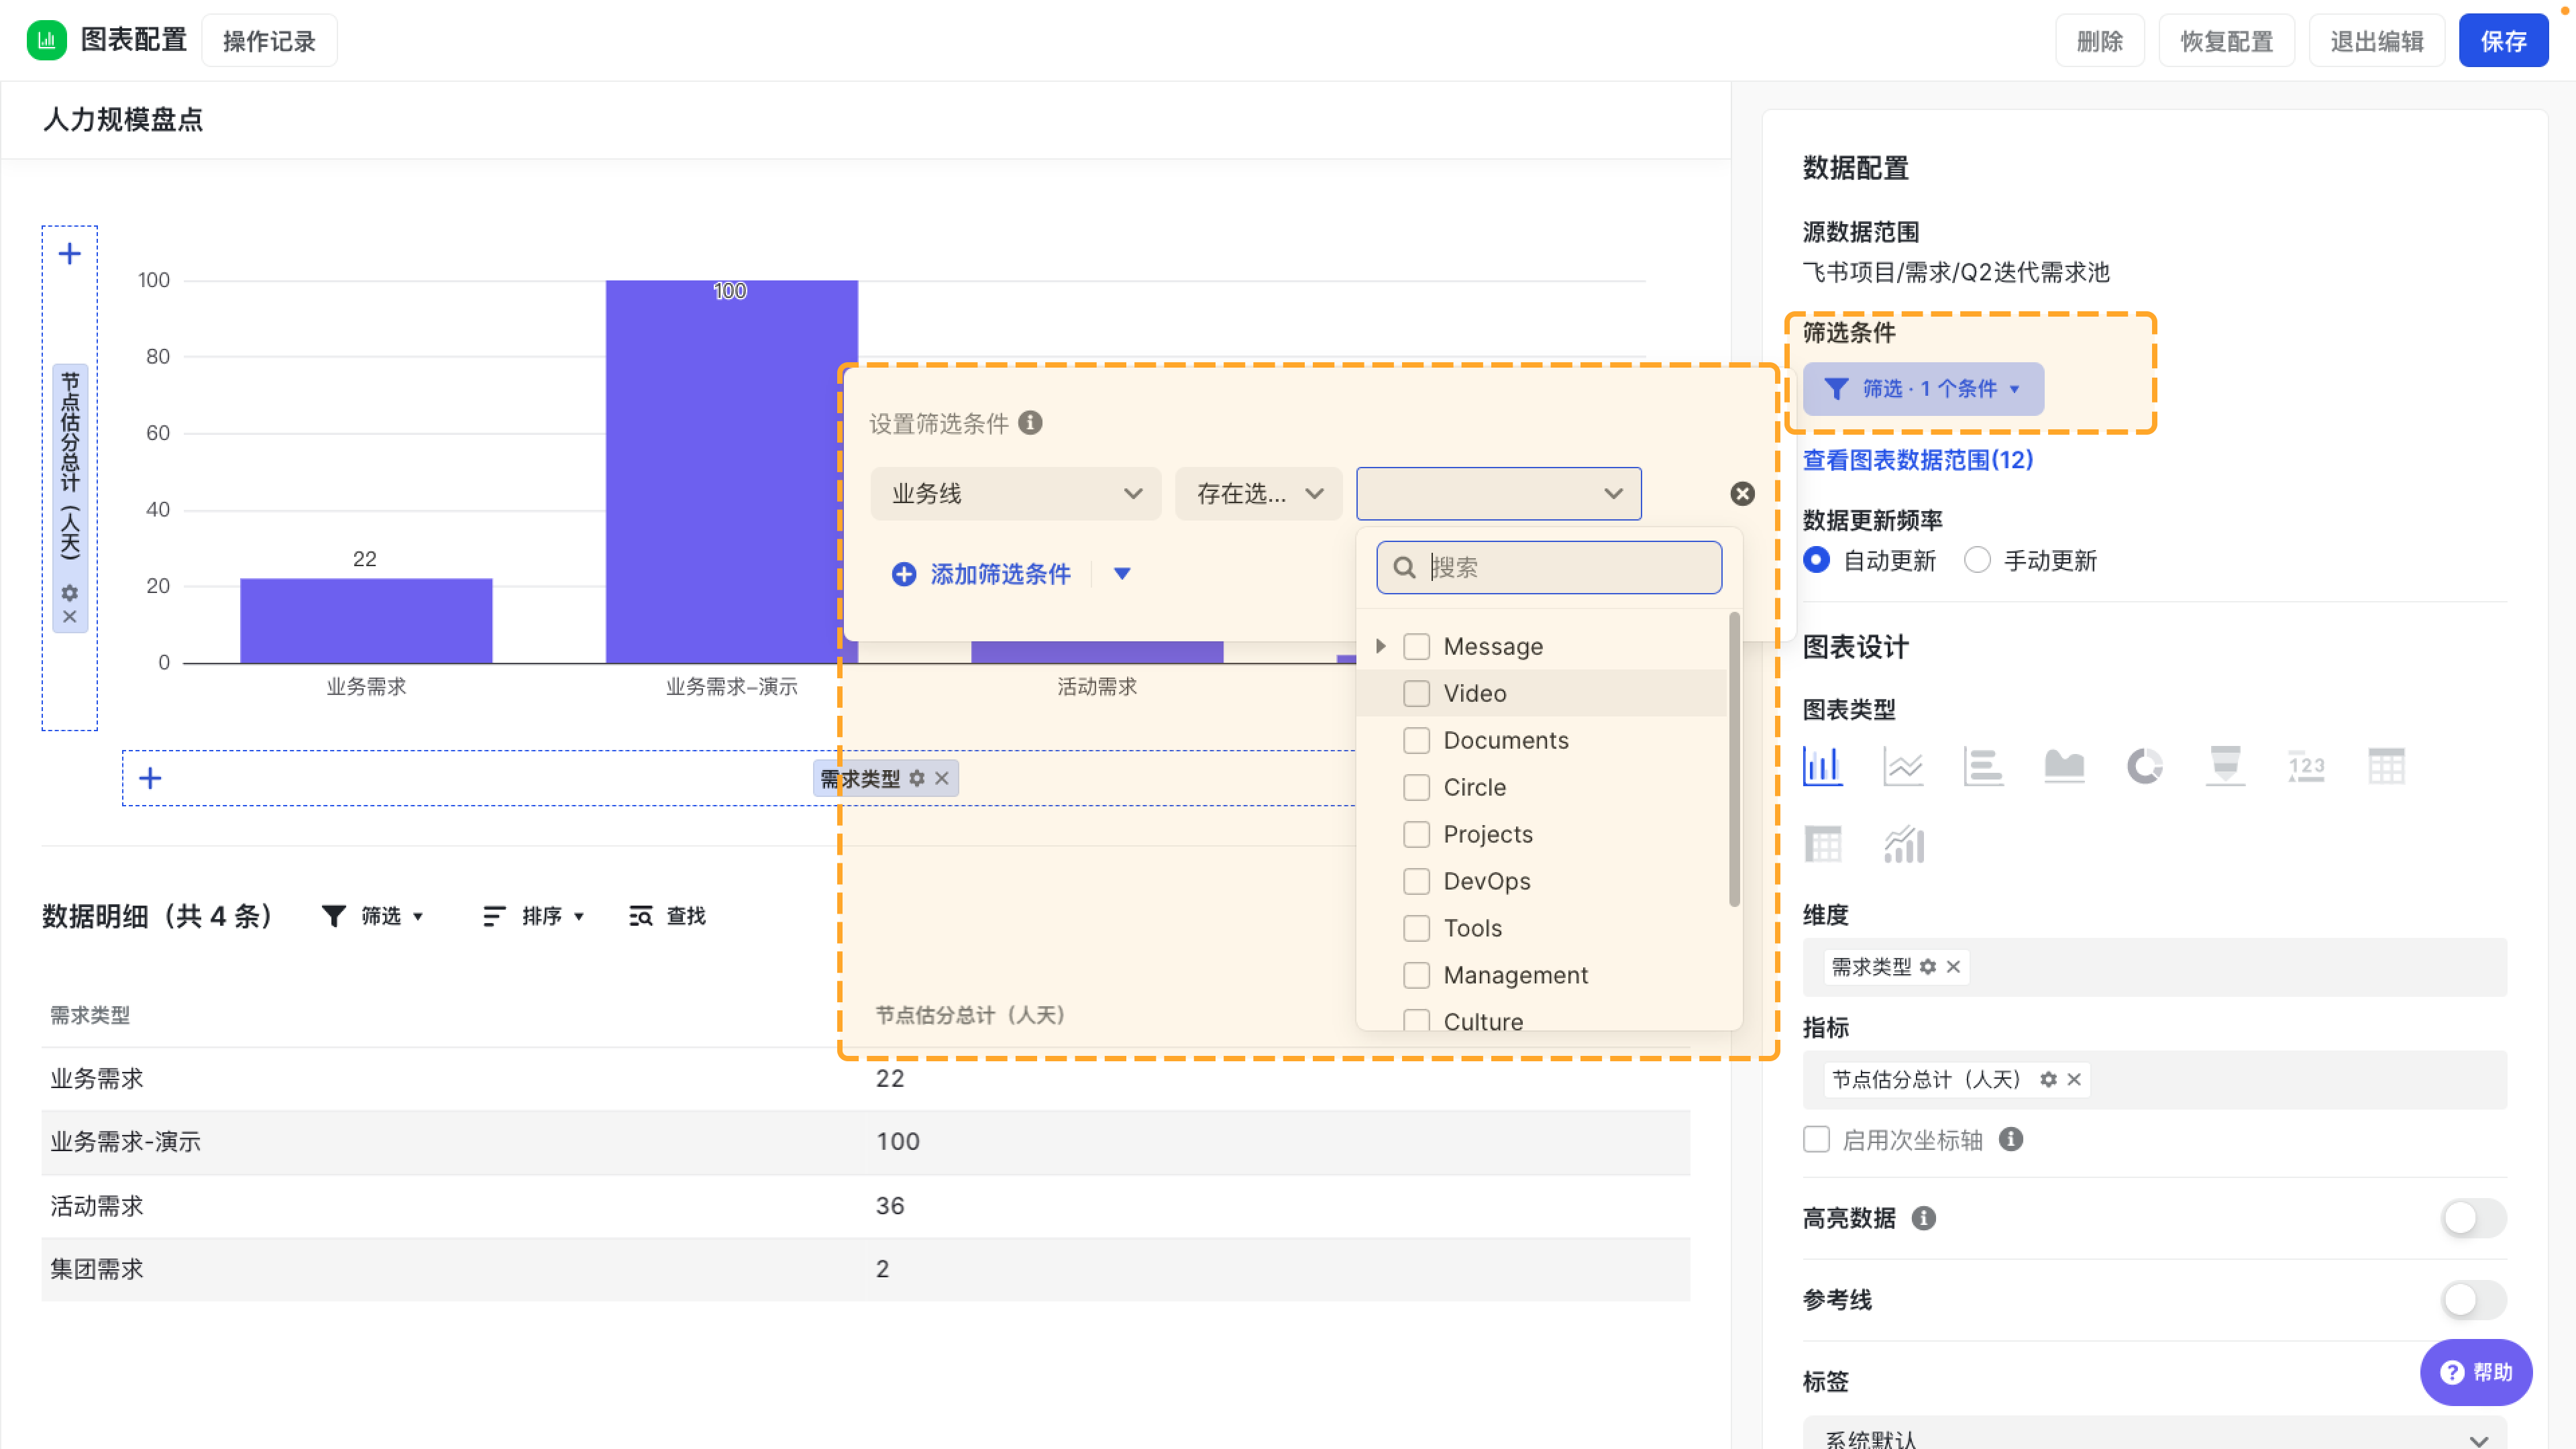Open the 存在选... operator dropdown
This screenshot has width=2576, height=1449.
[x=1258, y=494]
